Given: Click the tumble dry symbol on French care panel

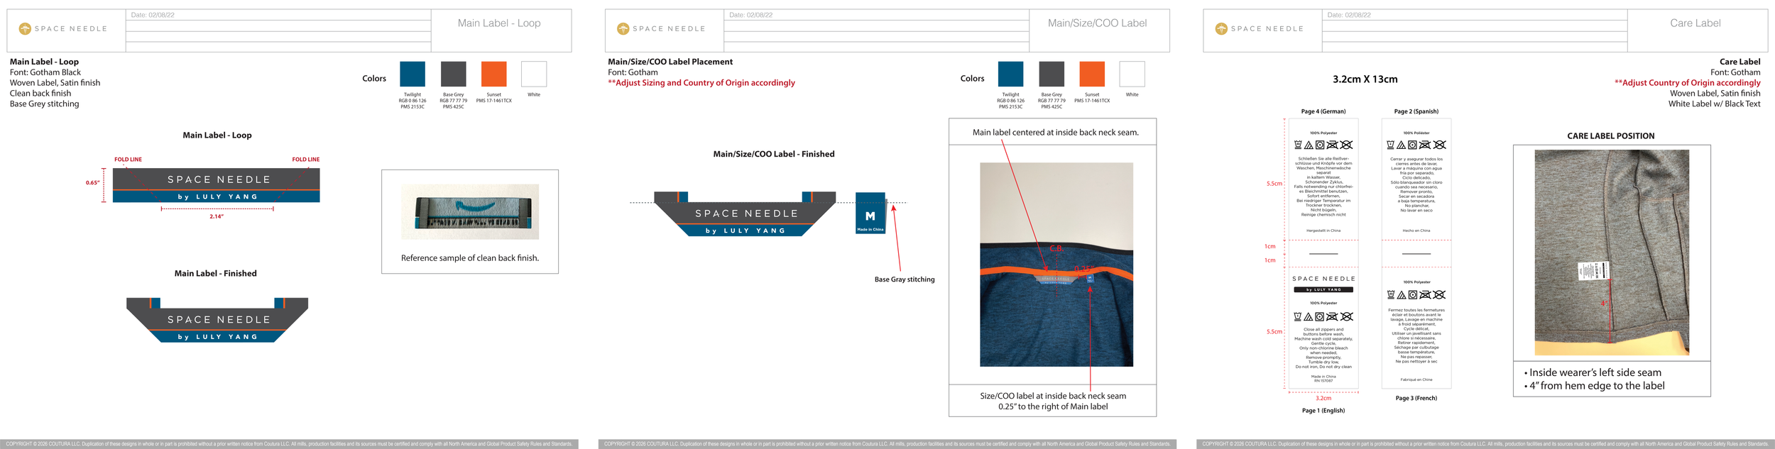Looking at the screenshot, I should click(1413, 295).
